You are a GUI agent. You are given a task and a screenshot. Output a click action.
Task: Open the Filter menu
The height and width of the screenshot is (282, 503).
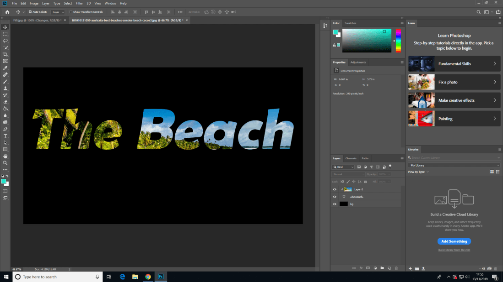pyautogui.click(x=79, y=3)
